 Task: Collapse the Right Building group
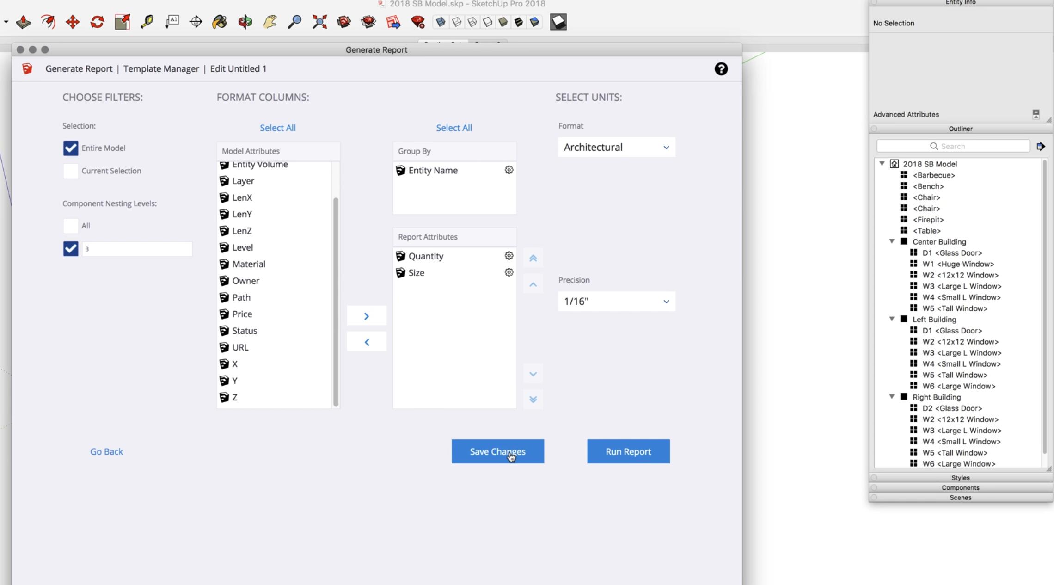(x=892, y=397)
